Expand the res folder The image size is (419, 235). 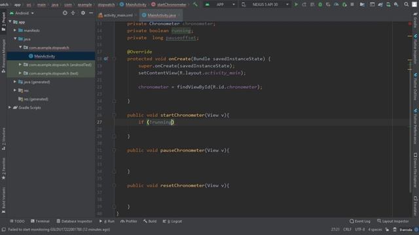pos(15,90)
